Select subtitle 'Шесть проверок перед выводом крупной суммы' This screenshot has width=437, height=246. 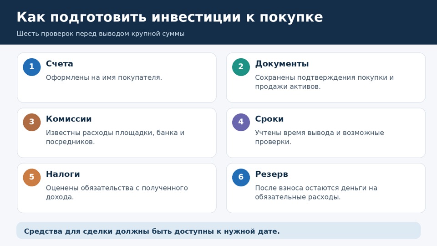[x=101, y=34]
